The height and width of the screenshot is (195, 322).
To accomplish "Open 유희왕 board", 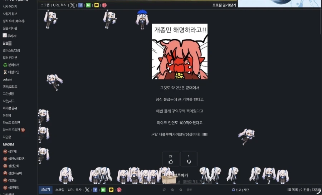I will point(7,115).
